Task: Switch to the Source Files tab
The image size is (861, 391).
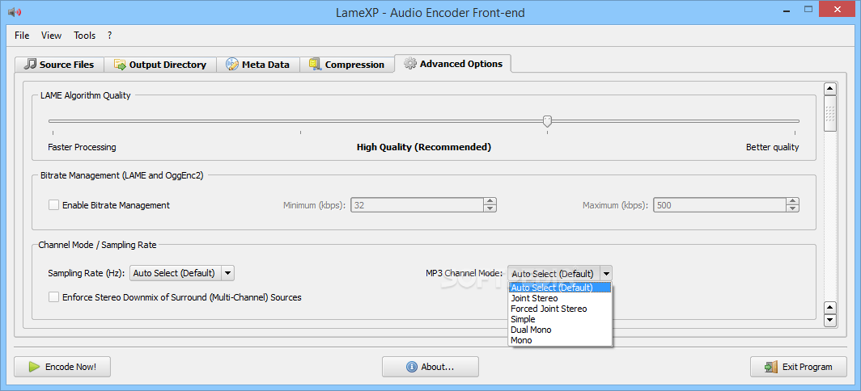Action: [59, 64]
